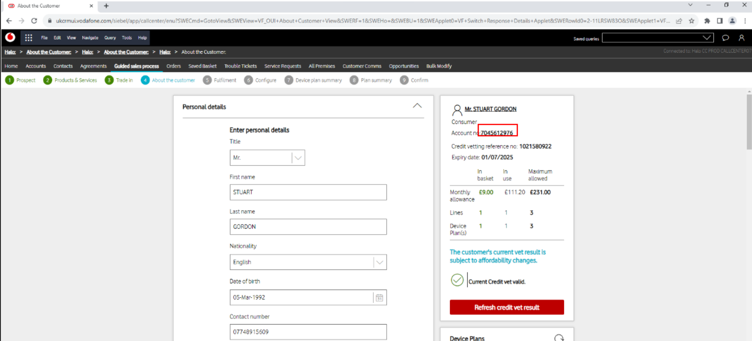Open the date of birth calendar picker
Viewport: 752px width, 341px height.
click(x=380, y=298)
